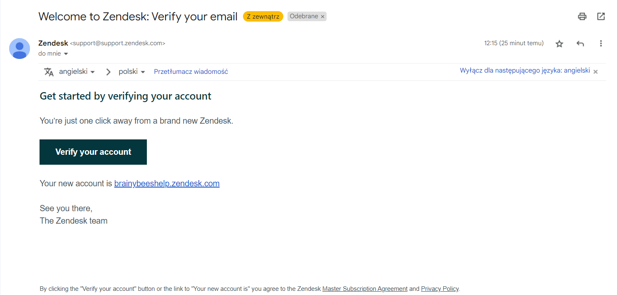The image size is (617, 295).
Task: Open the three-dot more options menu
Action: 600,44
